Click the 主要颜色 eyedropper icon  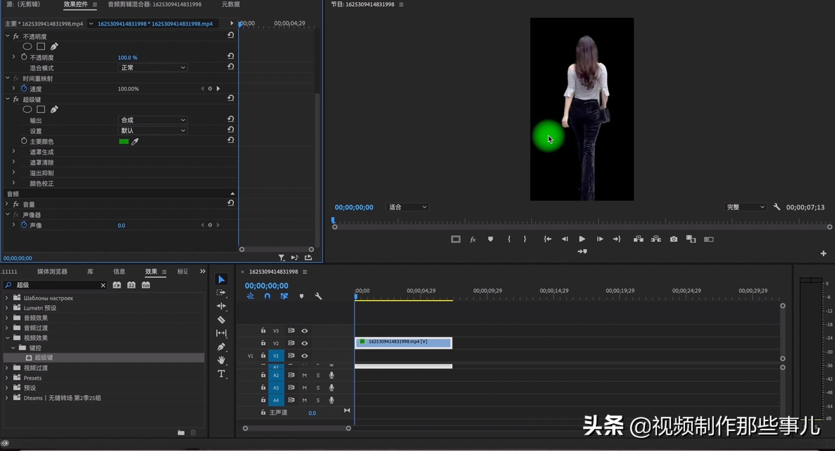[135, 141]
